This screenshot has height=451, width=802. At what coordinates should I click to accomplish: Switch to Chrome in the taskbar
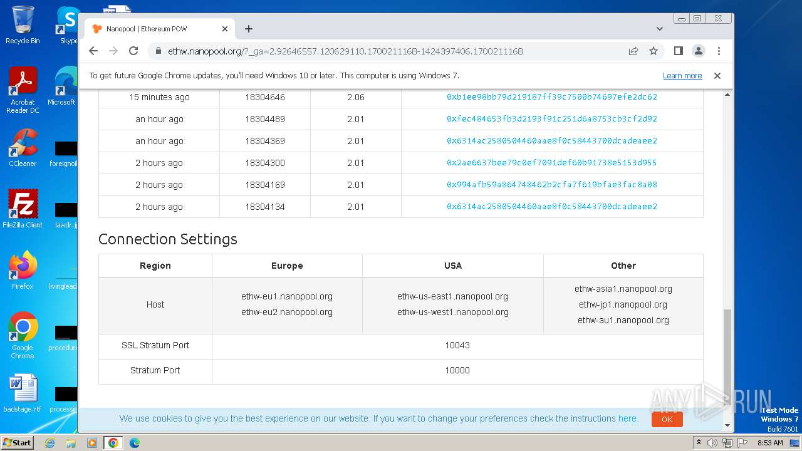point(113,443)
